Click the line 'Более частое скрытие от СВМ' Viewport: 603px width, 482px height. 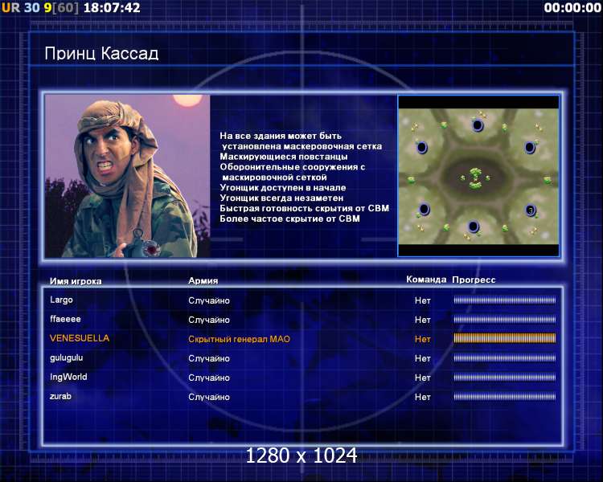click(290, 219)
